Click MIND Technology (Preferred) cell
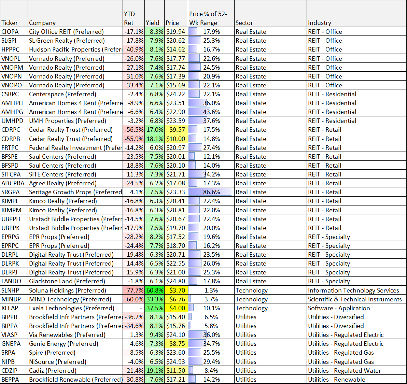This screenshot has height=384, width=407. click(75, 299)
